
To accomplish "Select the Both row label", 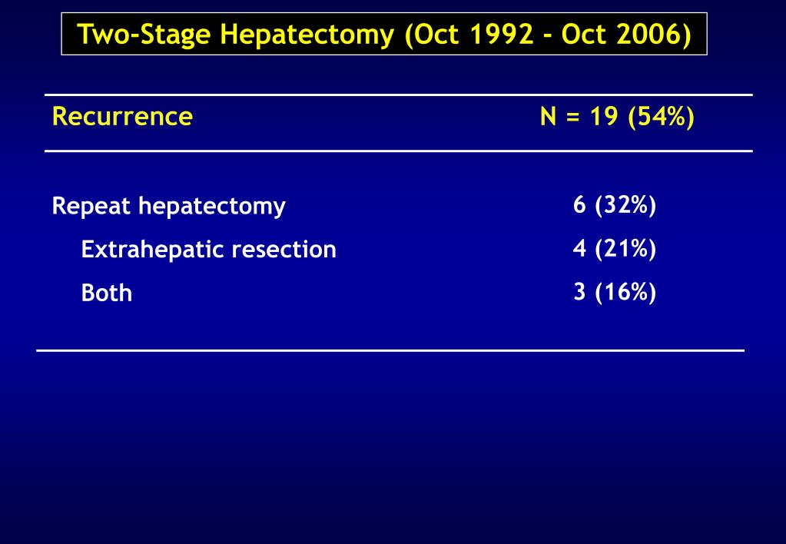I will [107, 293].
